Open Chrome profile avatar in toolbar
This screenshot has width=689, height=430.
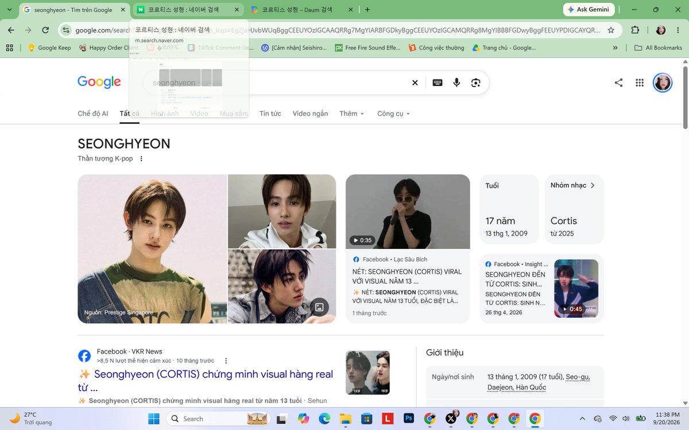coord(661,30)
